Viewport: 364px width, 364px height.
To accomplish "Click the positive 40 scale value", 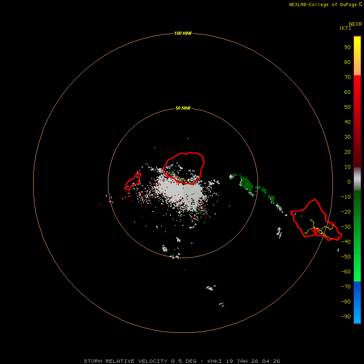I will pyautogui.click(x=347, y=122).
